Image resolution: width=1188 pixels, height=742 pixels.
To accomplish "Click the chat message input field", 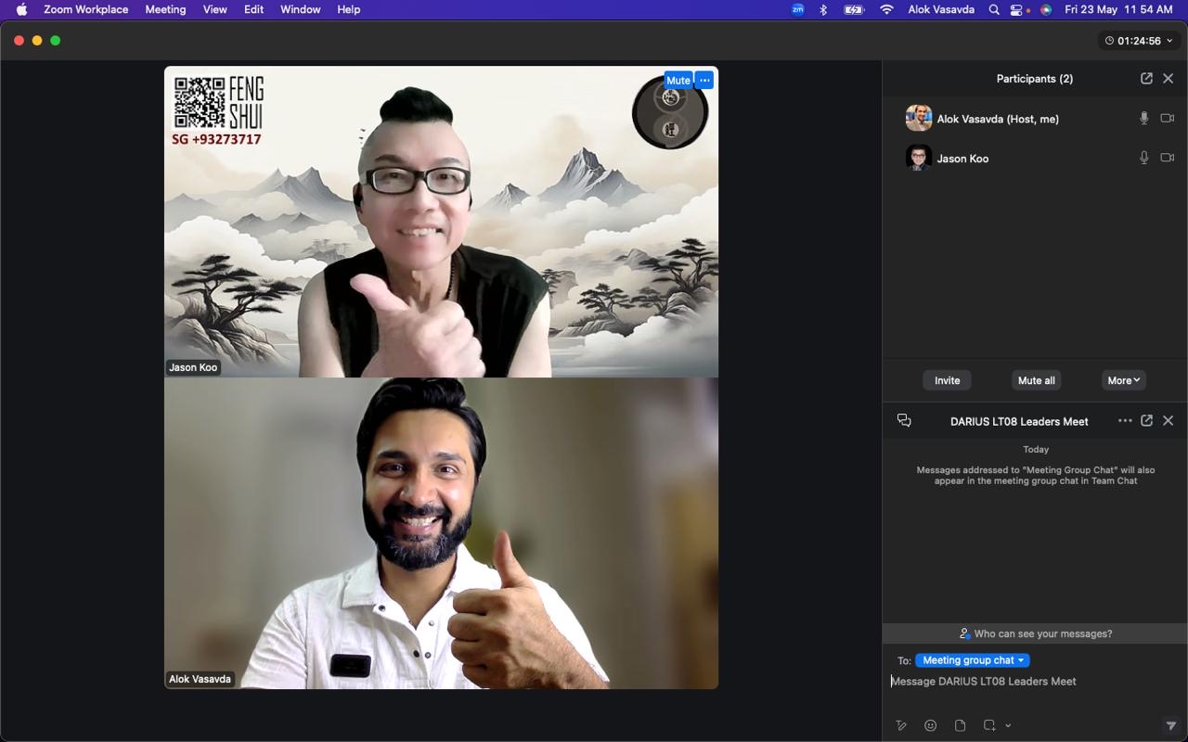I will click(x=1021, y=682).
